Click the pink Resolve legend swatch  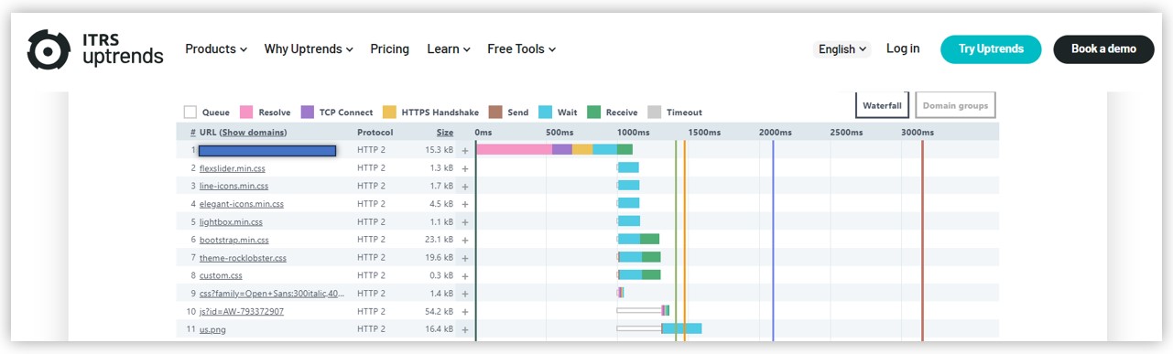(x=246, y=113)
